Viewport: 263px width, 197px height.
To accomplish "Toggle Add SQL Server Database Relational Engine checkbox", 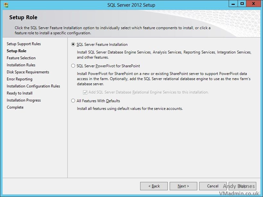I will (x=85, y=92).
